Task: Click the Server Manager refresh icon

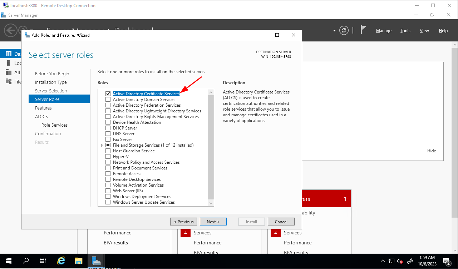Action: [x=344, y=30]
